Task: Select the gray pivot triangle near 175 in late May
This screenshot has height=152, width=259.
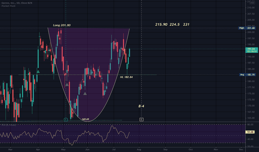Action: (85, 93)
